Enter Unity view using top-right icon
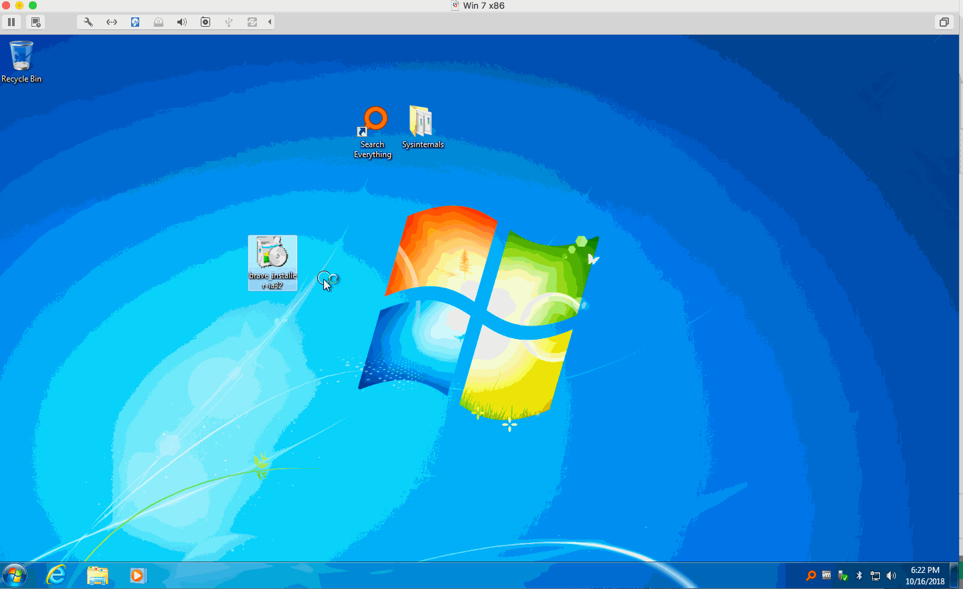This screenshot has width=963, height=589. click(944, 22)
